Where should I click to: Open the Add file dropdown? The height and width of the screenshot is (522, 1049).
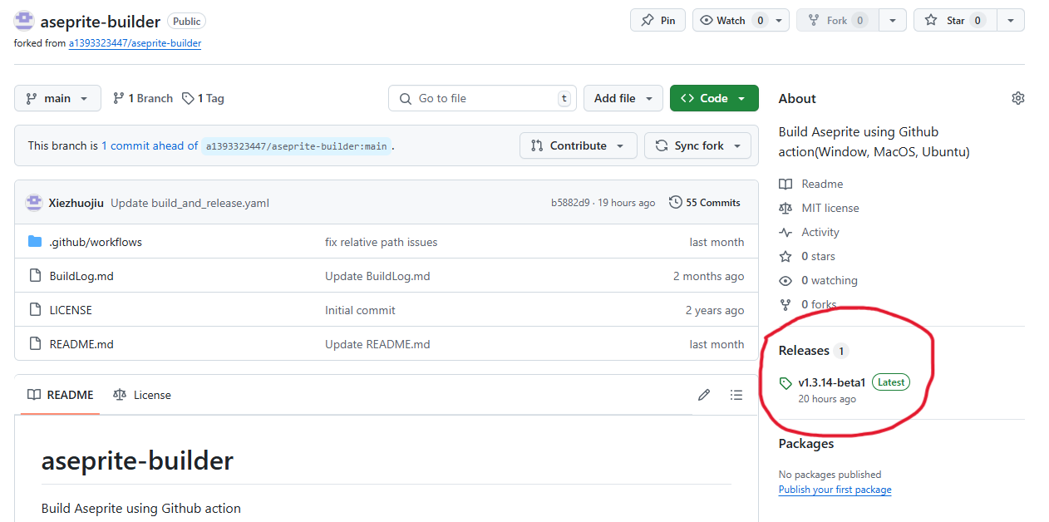click(x=623, y=98)
